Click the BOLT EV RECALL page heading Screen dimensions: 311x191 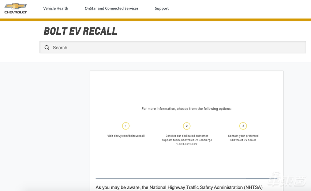(80, 31)
